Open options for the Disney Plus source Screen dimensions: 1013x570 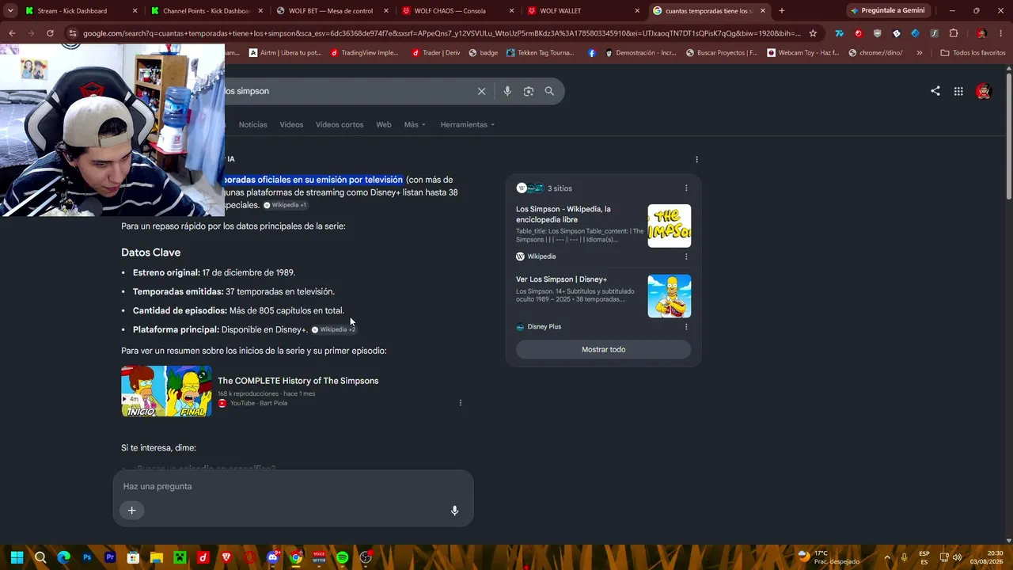(686, 327)
